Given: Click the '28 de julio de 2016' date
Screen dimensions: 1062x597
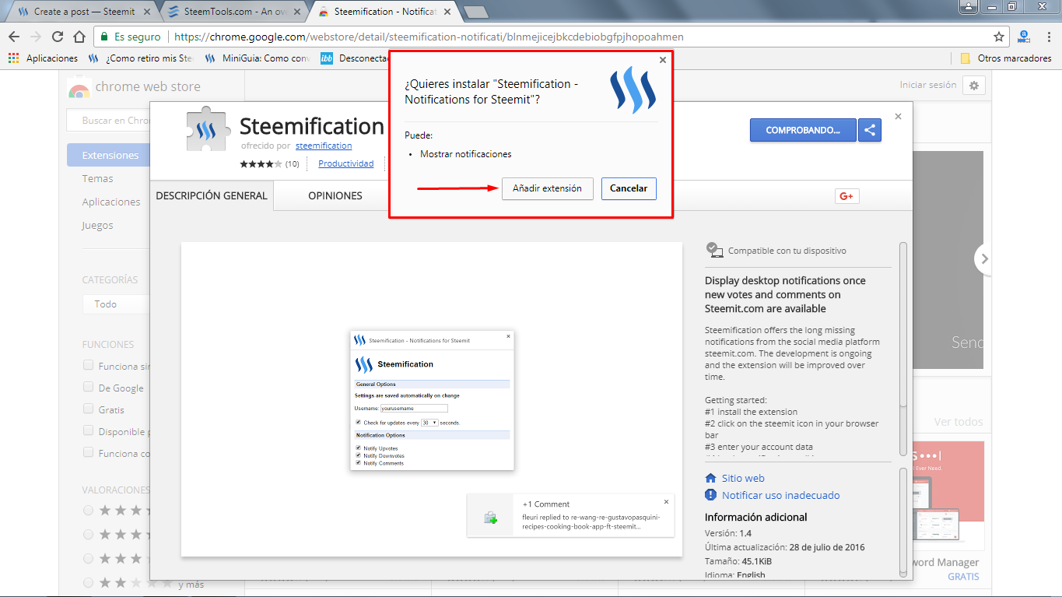Looking at the screenshot, I should click(826, 547).
